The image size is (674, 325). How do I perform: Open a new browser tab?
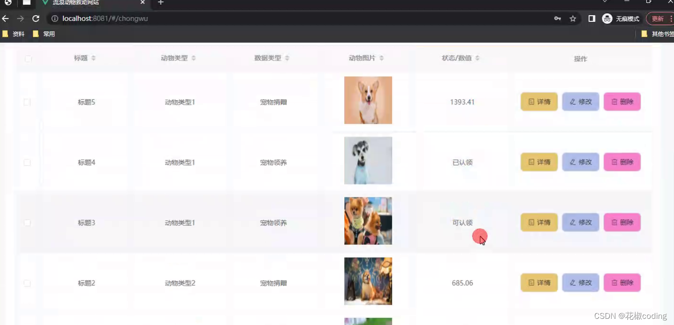pos(161,3)
